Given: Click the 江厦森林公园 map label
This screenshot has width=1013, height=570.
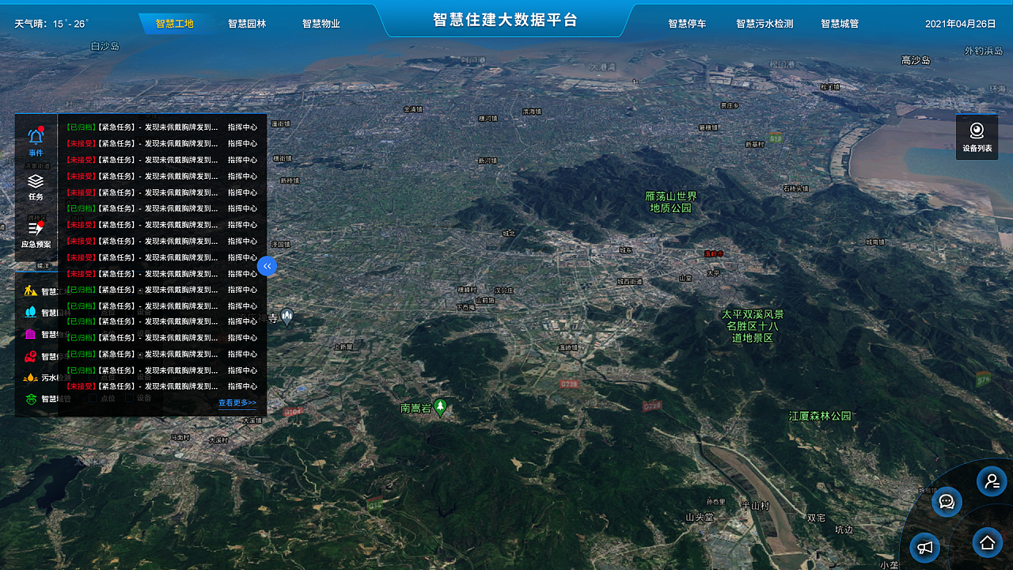Looking at the screenshot, I should pyautogui.click(x=820, y=416).
